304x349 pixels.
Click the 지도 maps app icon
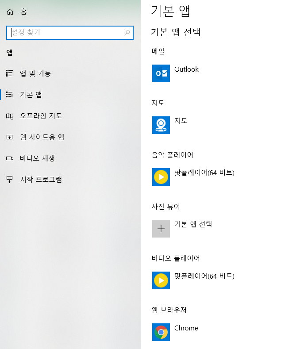point(161,125)
